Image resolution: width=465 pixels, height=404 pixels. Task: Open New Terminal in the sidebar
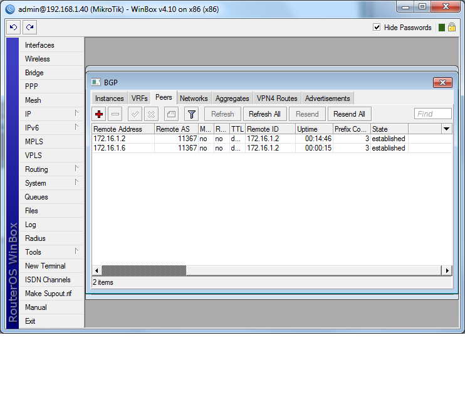tap(45, 266)
